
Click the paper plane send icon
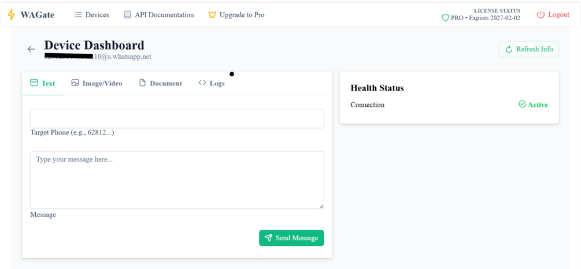tap(268, 238)
